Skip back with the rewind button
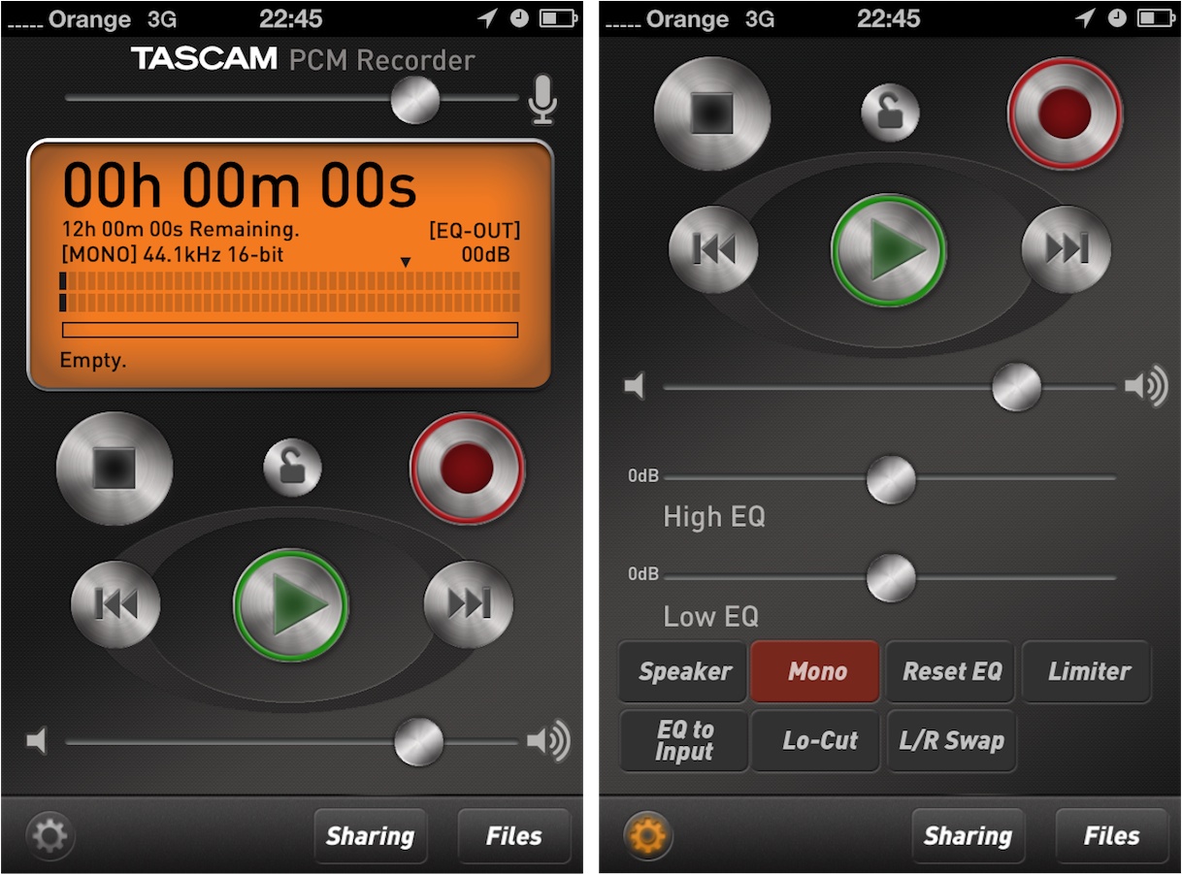Image resolution: width=1182 pixels, height=874 pixels. point(115,603)
